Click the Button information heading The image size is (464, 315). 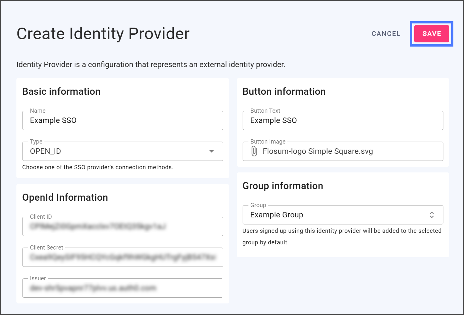click(284, 92)
